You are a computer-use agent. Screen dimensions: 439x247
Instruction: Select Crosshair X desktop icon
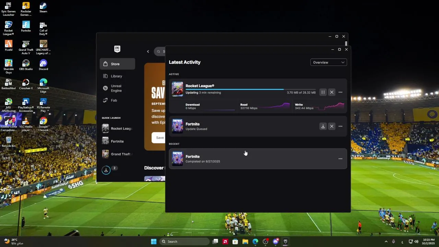[x=26, y=84]
